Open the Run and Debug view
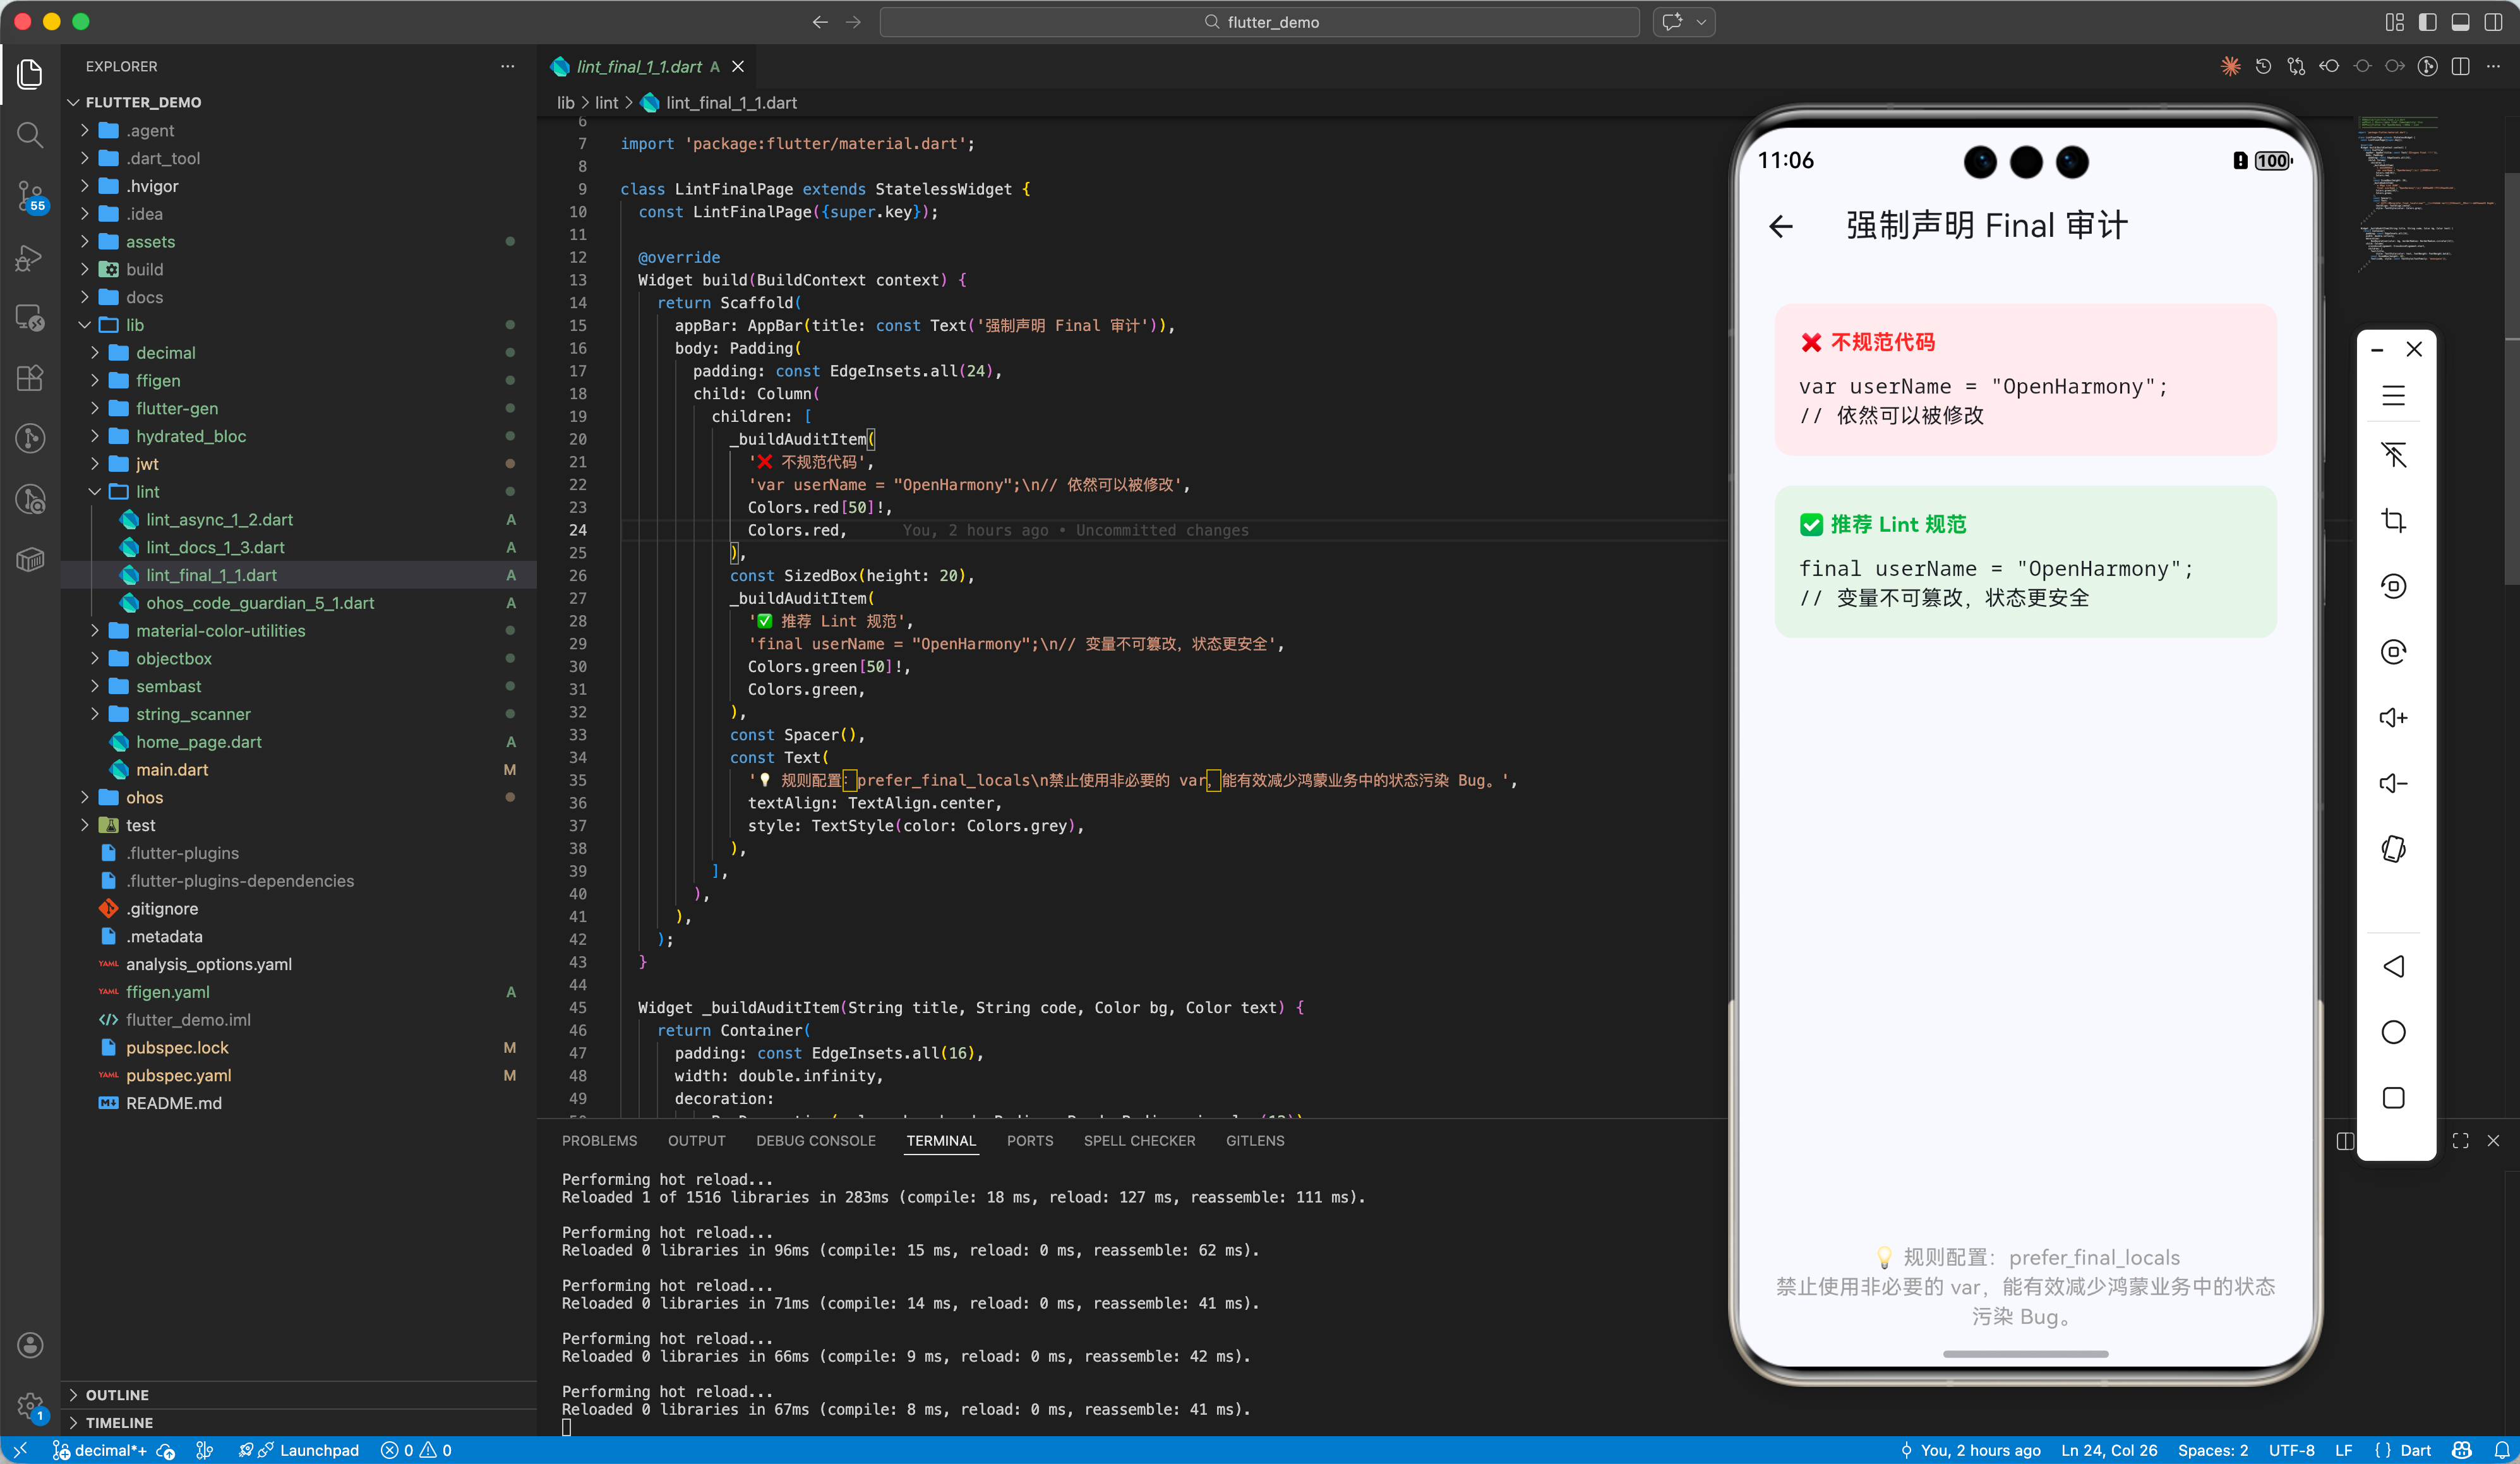Image resolution: width=2520 pixels, height=1464 pixels. click(x=30, y=258)
